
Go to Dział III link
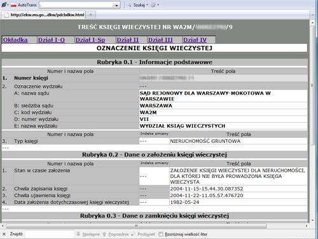point(160,40)
